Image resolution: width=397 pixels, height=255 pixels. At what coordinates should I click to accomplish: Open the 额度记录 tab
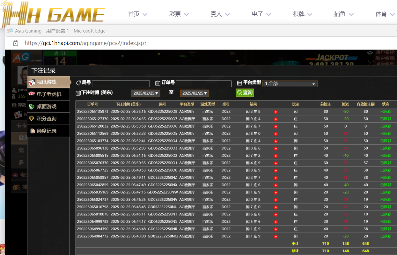48,131
